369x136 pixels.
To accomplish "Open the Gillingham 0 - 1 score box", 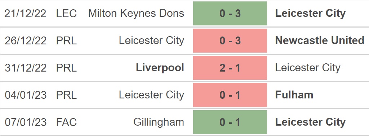I will pos(230,122).
